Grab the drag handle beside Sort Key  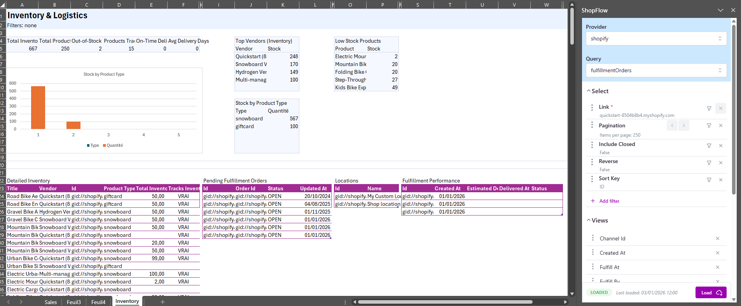[592, 179]
